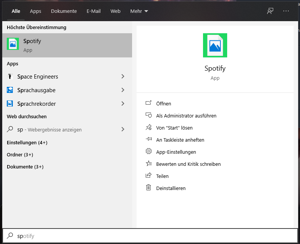Image resolution: width=300 pixels, height=244 pixels.
Task: Click the Spotify icon in the preview pane
Action: (215, 45)
